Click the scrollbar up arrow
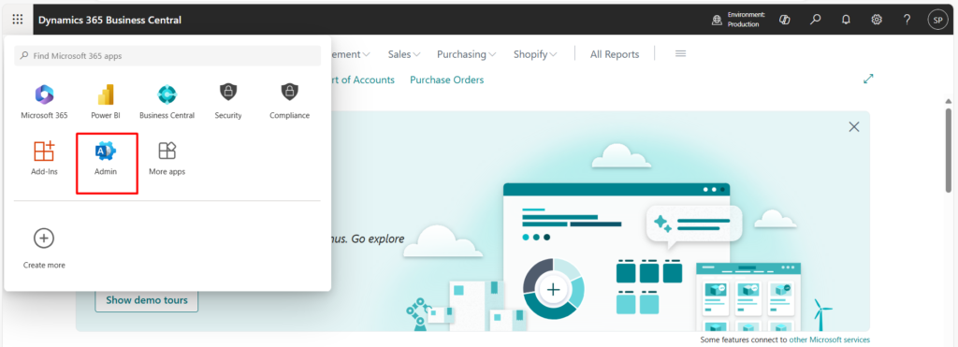 pyautogui.click(x=949, y=101)
